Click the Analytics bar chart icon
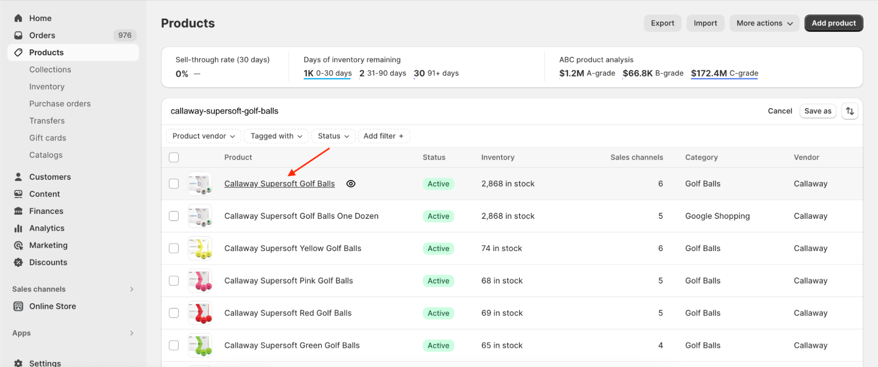Viewport: 878px width, 367px height. pyautogui.click(x=18, y=228)
